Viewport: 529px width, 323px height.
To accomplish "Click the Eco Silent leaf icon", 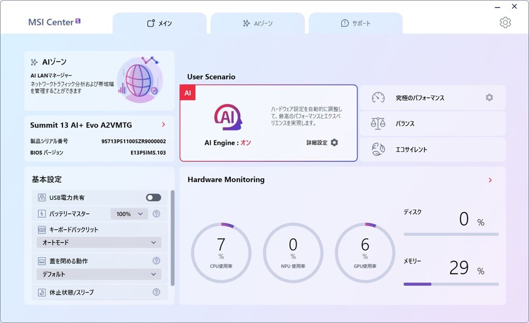I will pos(378,149).
